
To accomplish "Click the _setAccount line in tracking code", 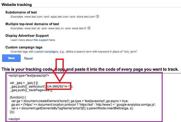I will click(41, 87).
